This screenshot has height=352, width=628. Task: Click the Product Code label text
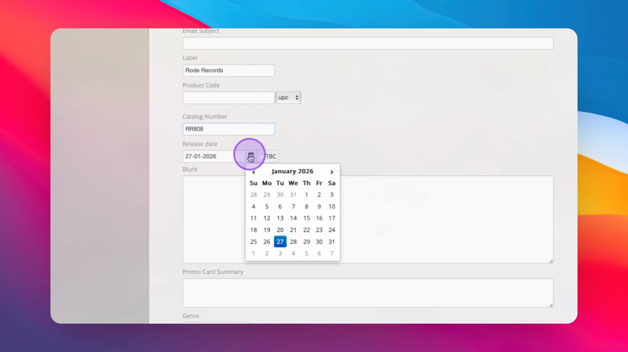(x=201, y=85)
